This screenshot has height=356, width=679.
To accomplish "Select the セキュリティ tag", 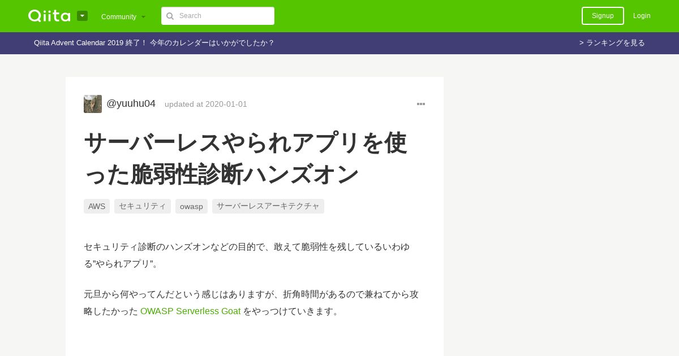I will coord(143,206).
